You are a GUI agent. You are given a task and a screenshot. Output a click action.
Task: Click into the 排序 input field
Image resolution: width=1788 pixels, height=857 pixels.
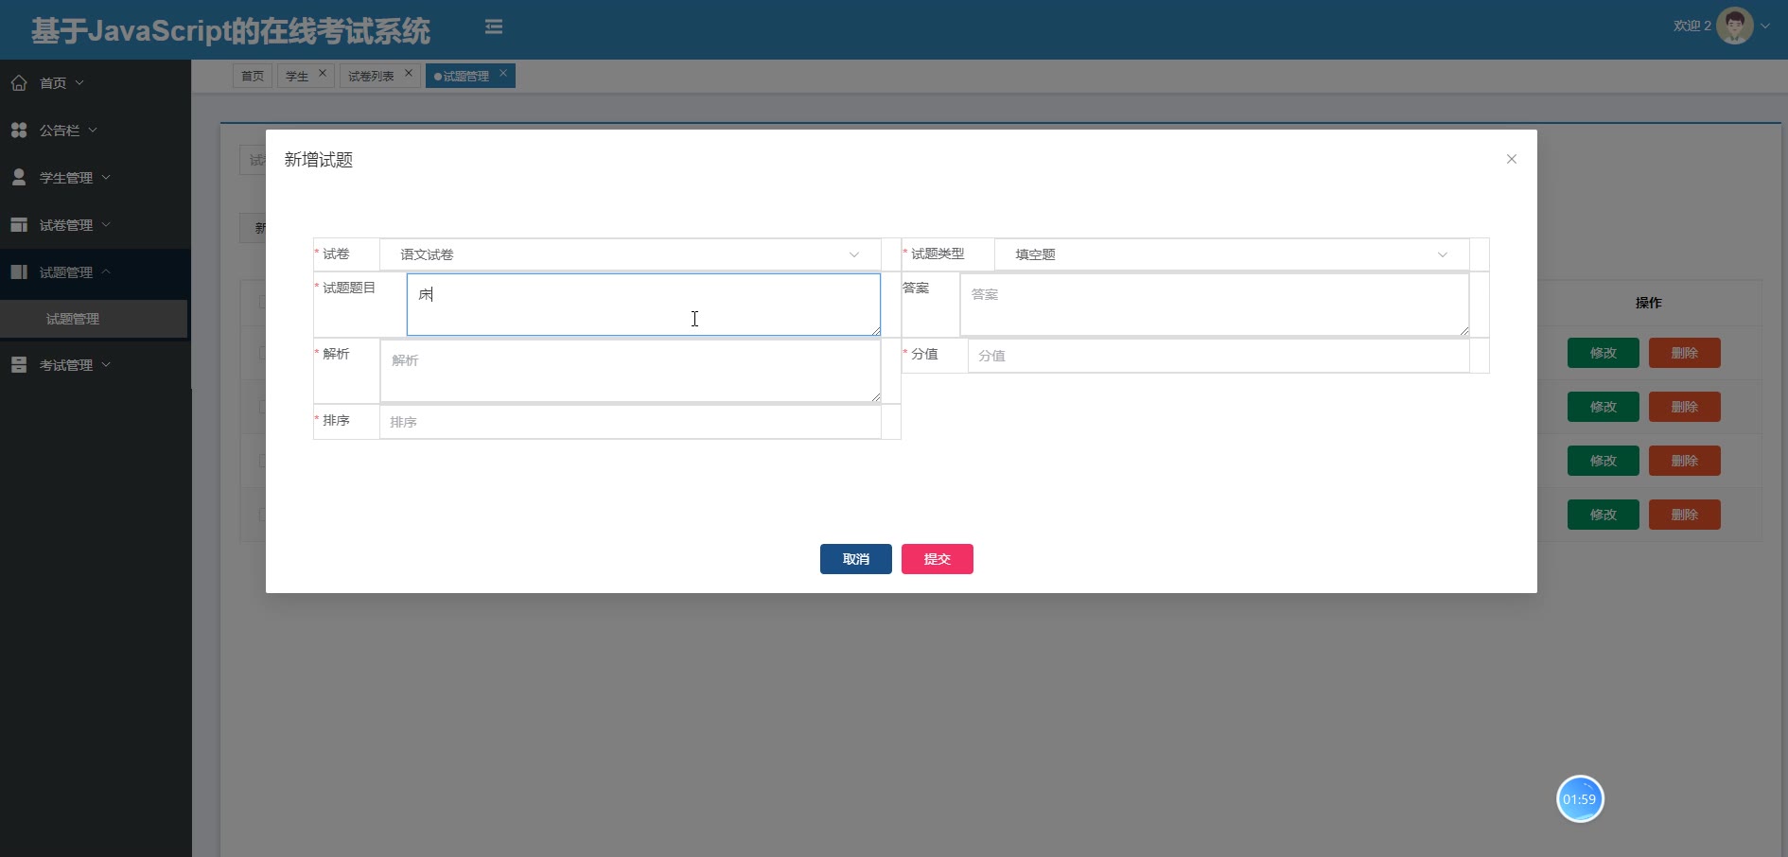[x=630, y=422]
